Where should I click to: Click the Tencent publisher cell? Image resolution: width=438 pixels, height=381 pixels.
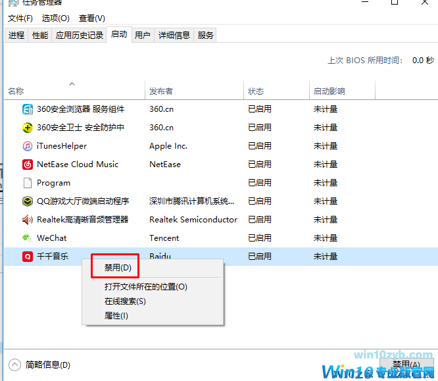coord(164,238)
